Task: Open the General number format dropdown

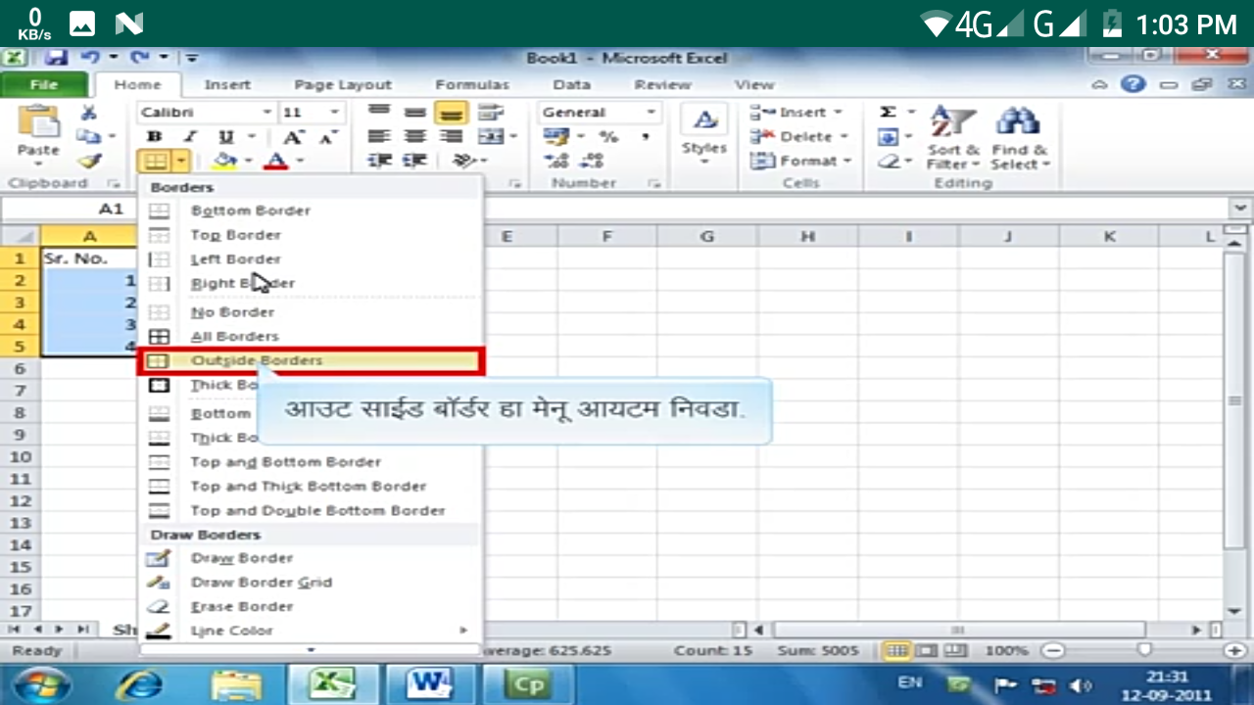Action: 650,113
